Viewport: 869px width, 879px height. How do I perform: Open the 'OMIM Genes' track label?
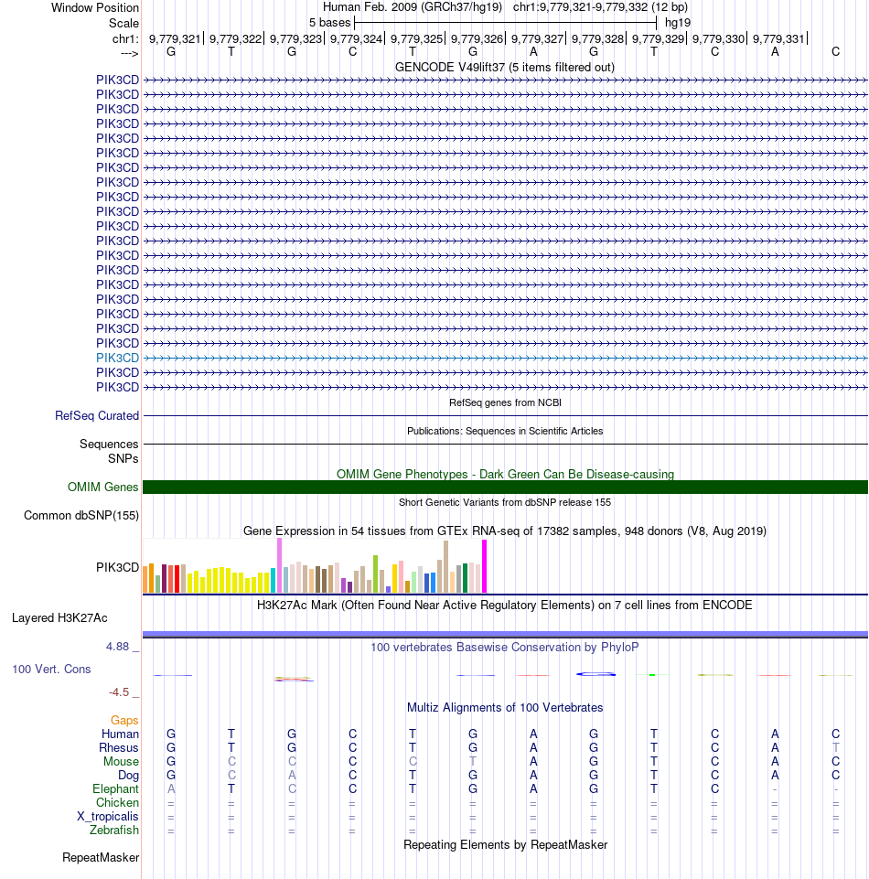coord(102,487)
